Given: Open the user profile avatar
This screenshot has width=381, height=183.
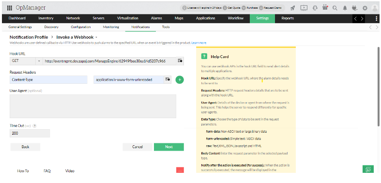Looking at the screenshot, I should coord(375,8).
